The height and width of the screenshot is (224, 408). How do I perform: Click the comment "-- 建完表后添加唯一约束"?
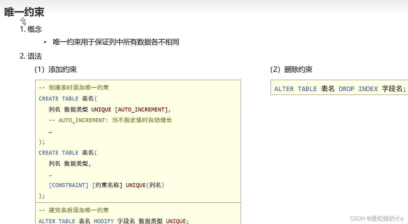[x=74, y=210]
